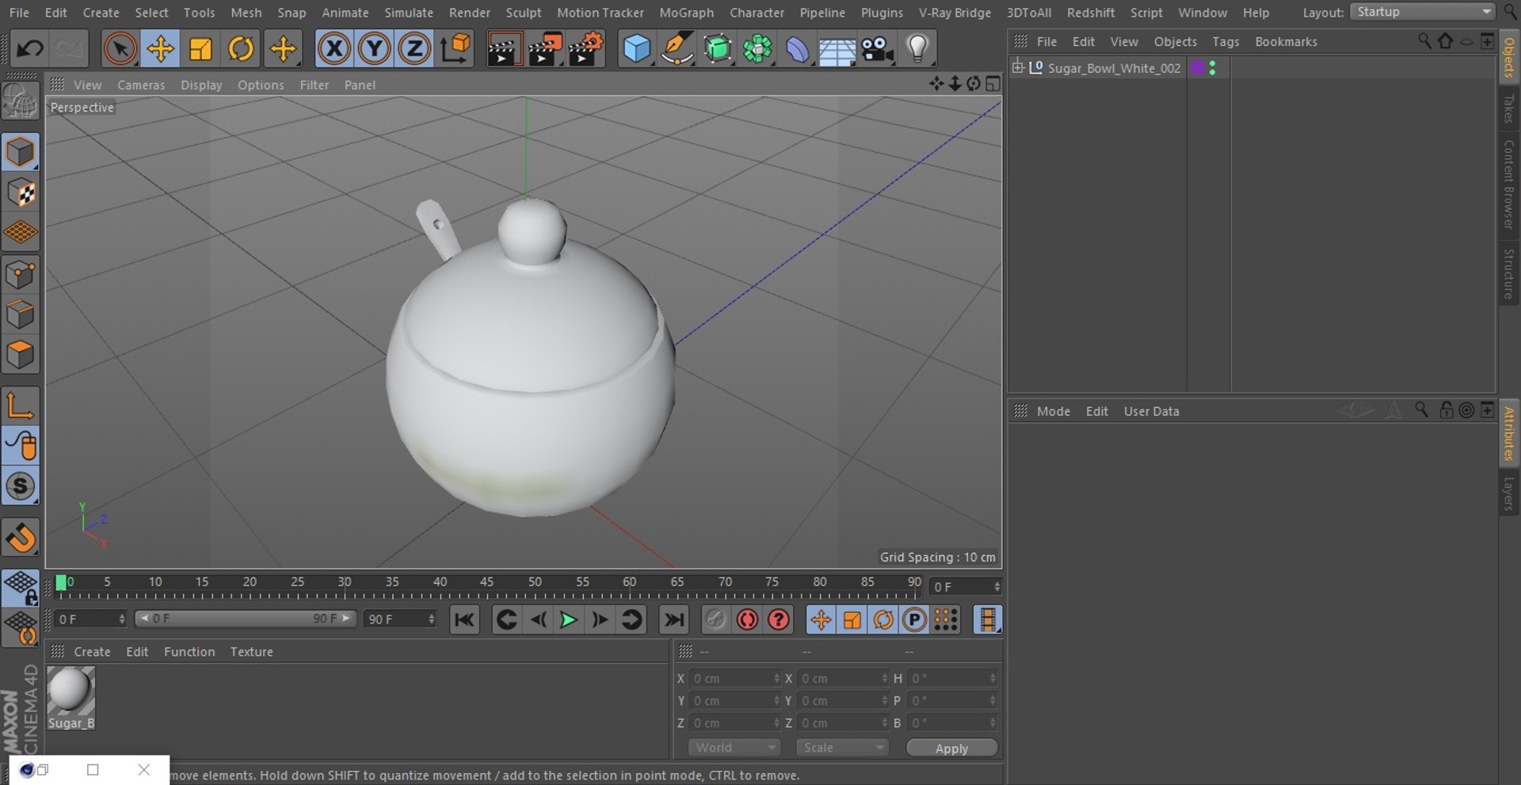Toggle Sugar_Bowl_White_002 visibility dots
This screenshot has height=785, width=1521.
[x=1213, y=68]
